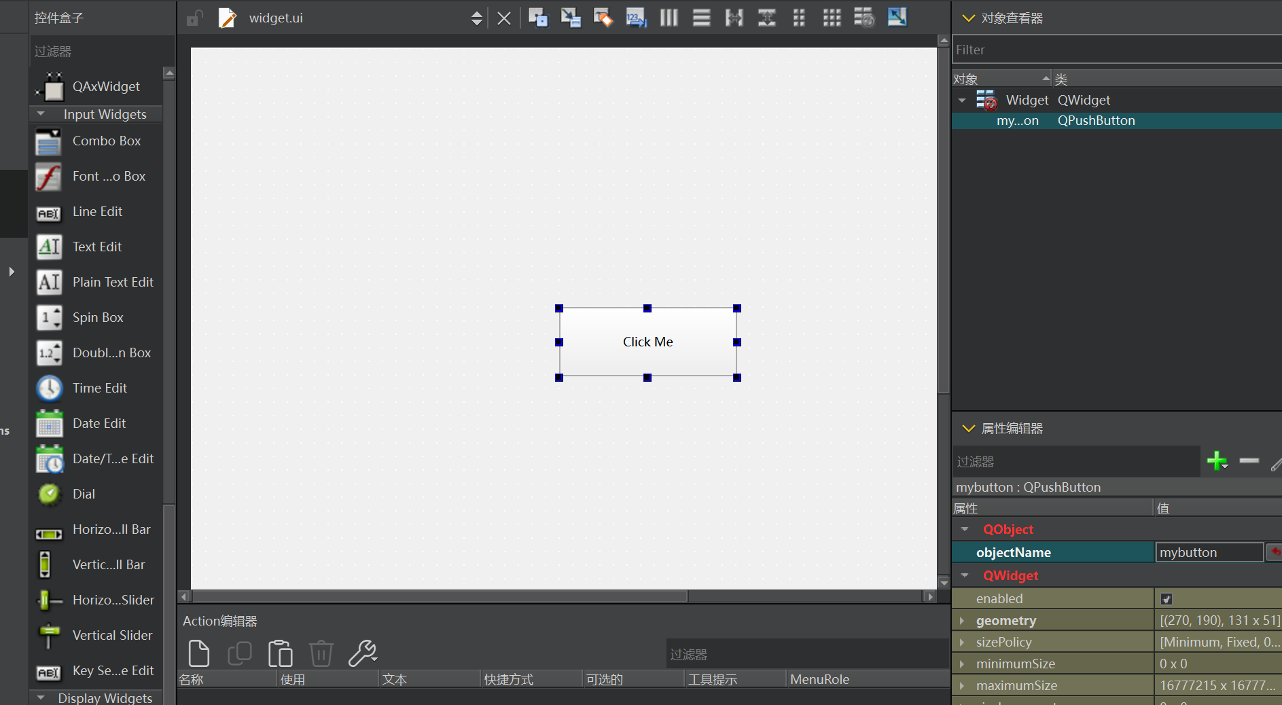Image resolution: width=1282 pixels, height=705 pixels.
Task: Switch to Edit Tab Order mode
Action: [x=636, y=18]
